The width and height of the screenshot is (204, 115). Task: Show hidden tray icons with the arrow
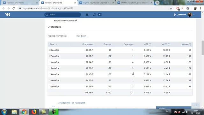click(171, 112)
